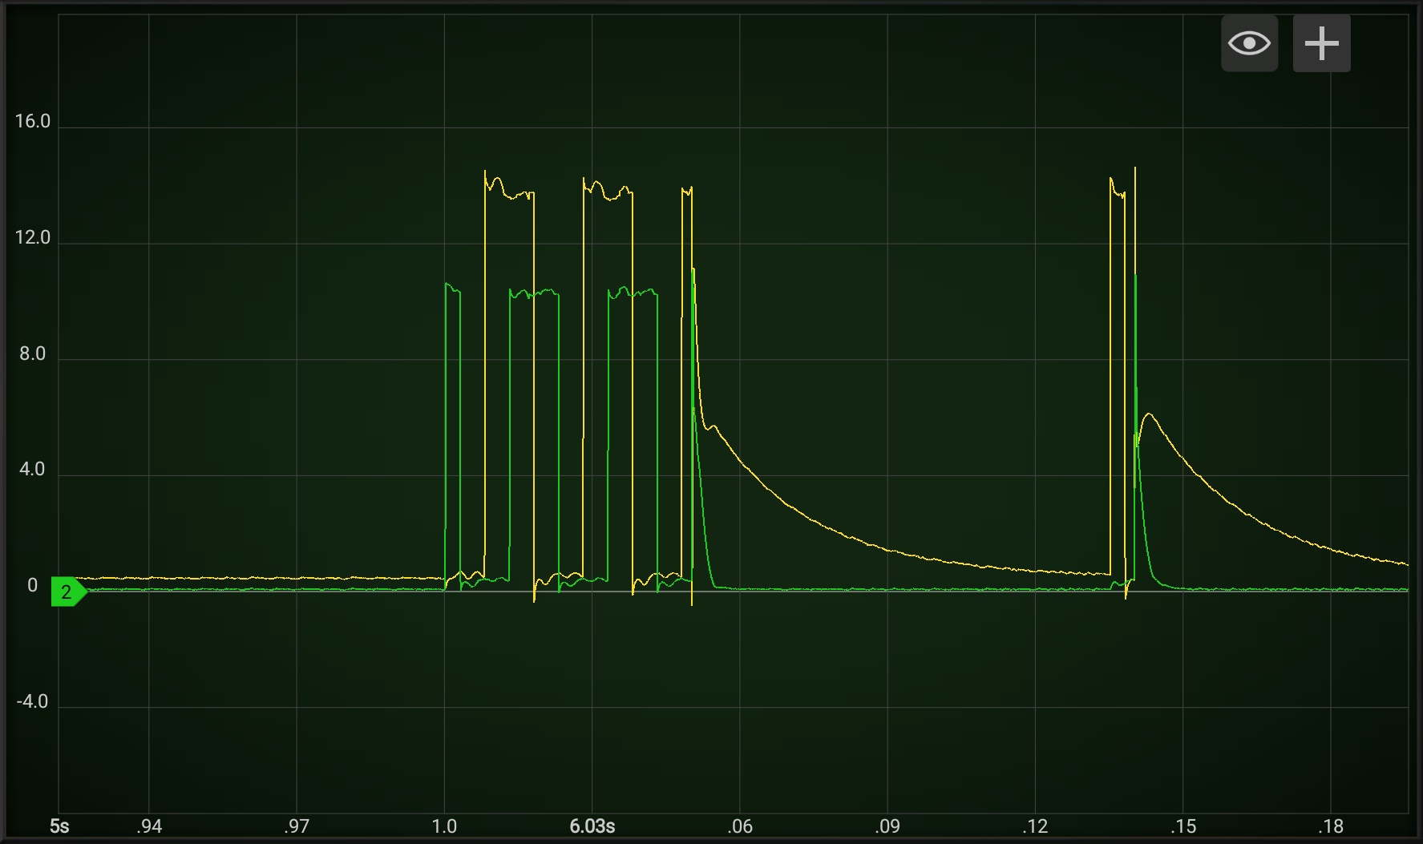Click the 0 baseline axis label
This screenshot has height=844, width=1423.
click(32, 585)
